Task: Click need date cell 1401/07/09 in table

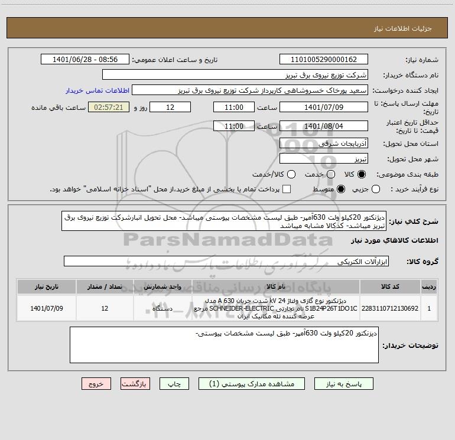Action: point(47,308)
